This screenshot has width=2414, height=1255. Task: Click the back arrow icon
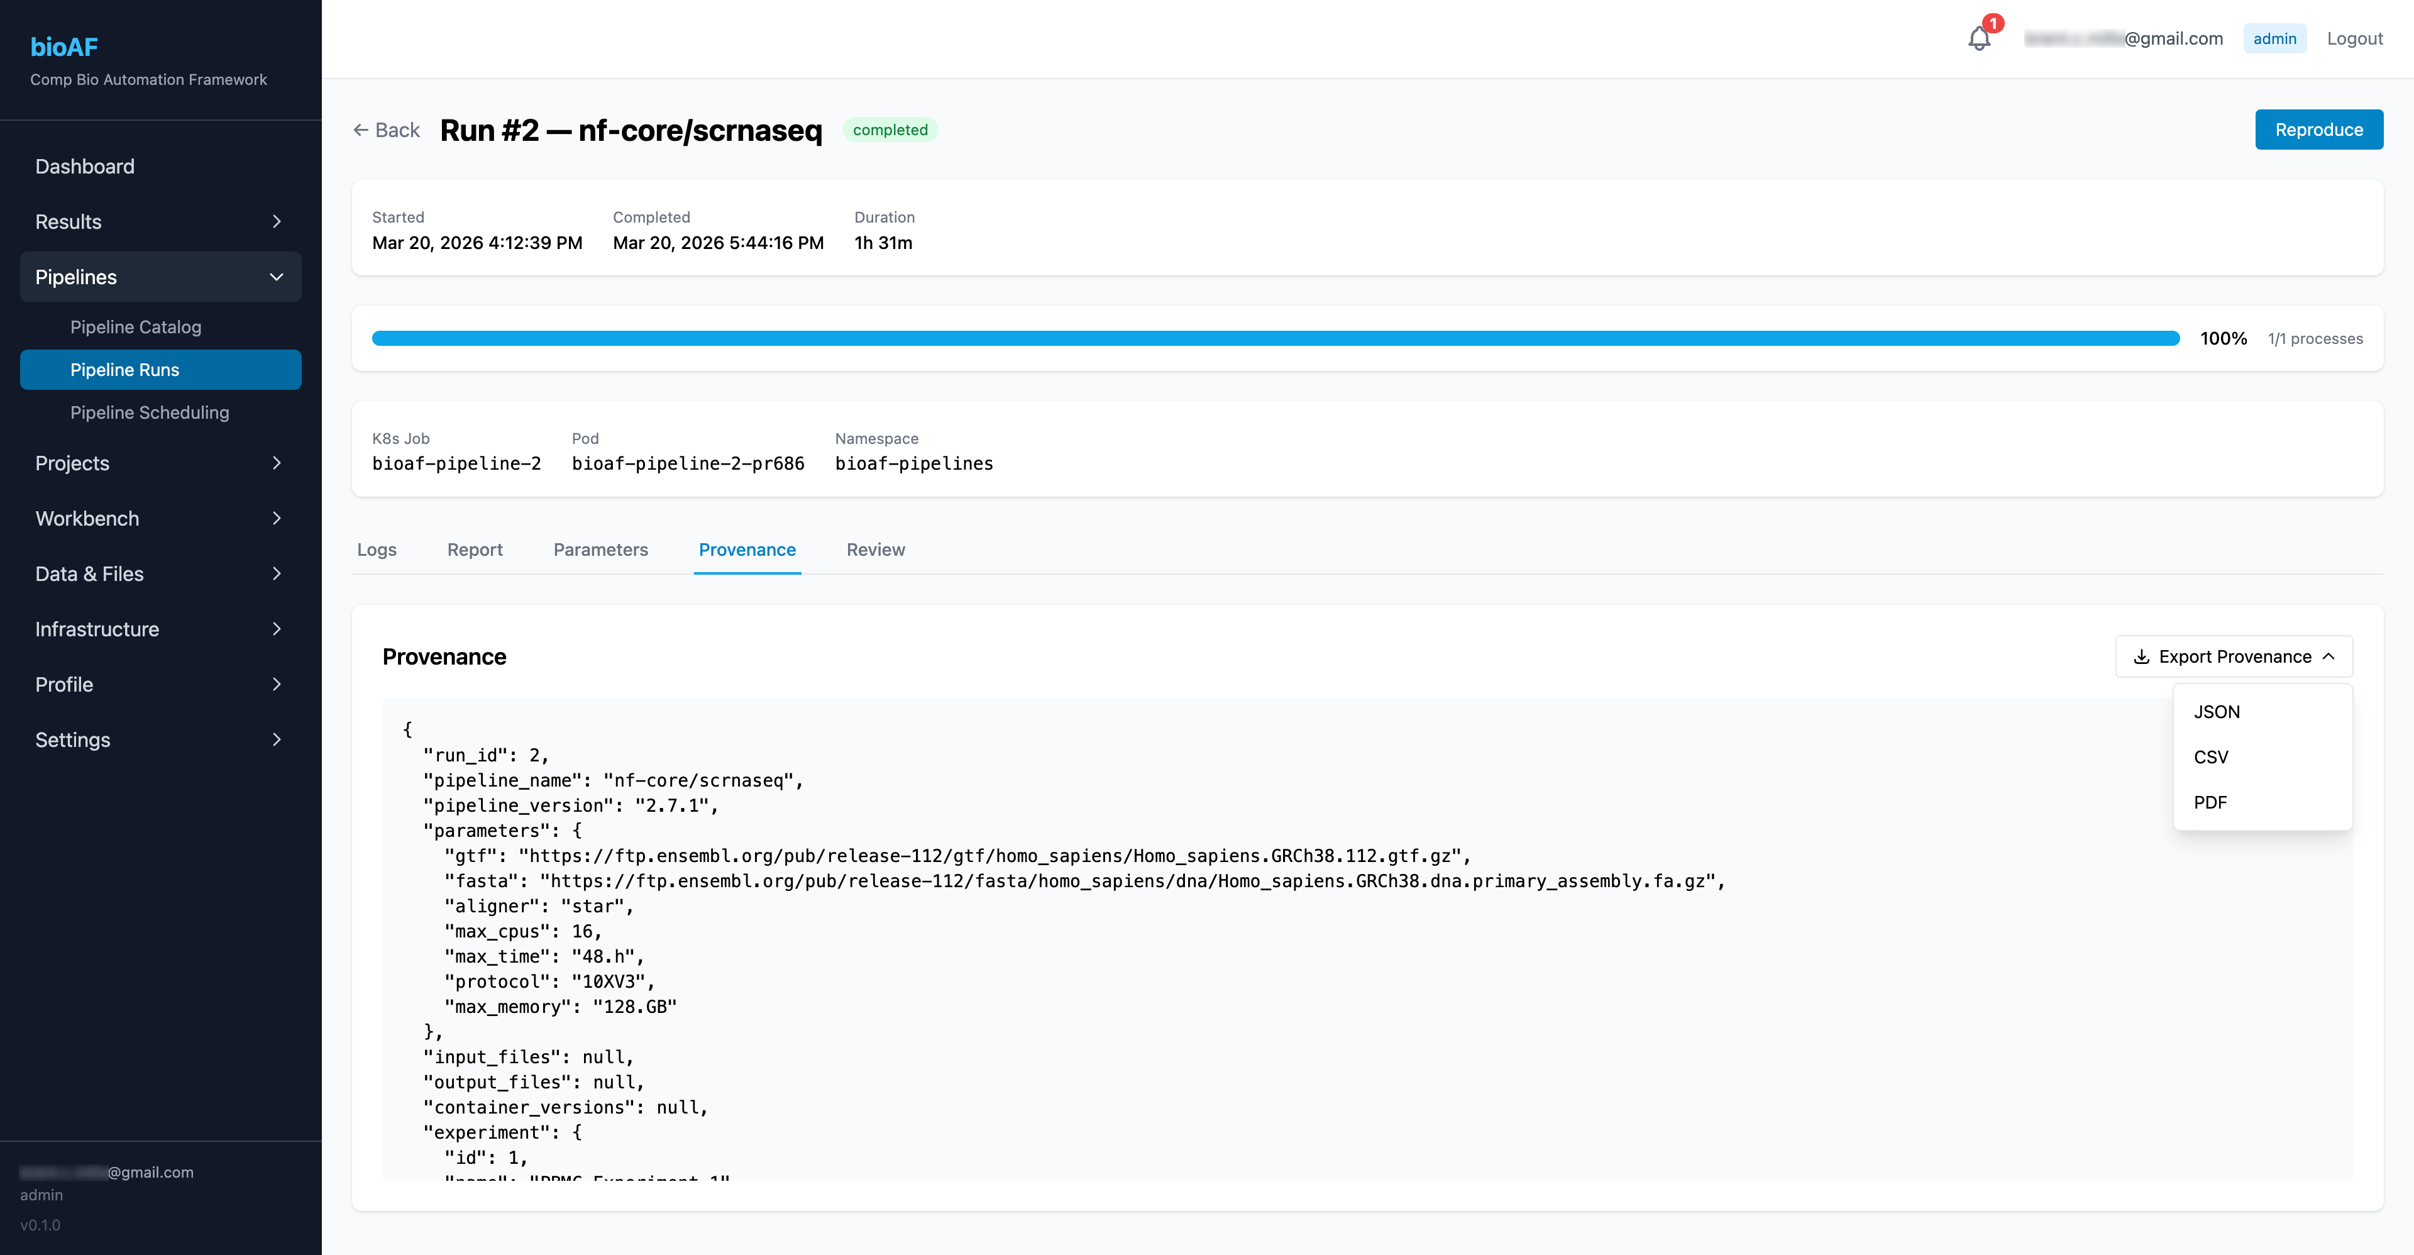click(361, 130)
